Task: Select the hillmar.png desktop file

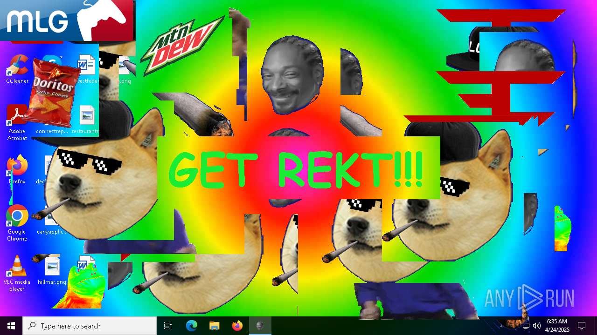Action: coord(52,271)
